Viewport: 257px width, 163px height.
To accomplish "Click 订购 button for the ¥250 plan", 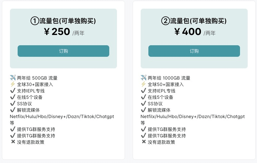I will tap(63, 51).
